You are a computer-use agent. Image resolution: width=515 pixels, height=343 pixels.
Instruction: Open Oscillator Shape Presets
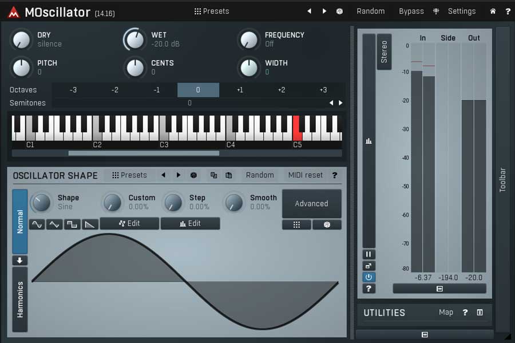(x=129, y=175)
